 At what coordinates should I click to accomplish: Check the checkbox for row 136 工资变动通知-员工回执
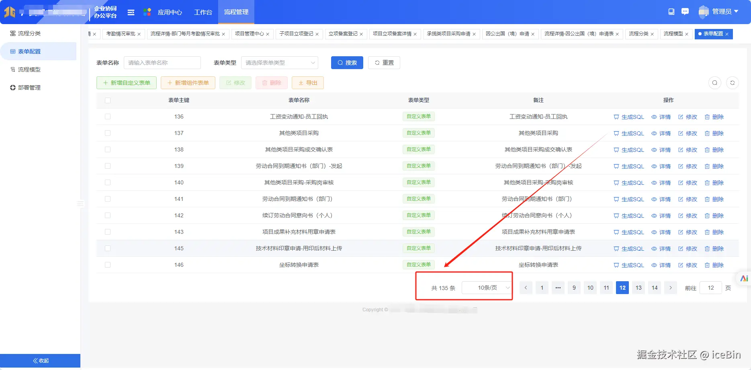click(108, 117)
